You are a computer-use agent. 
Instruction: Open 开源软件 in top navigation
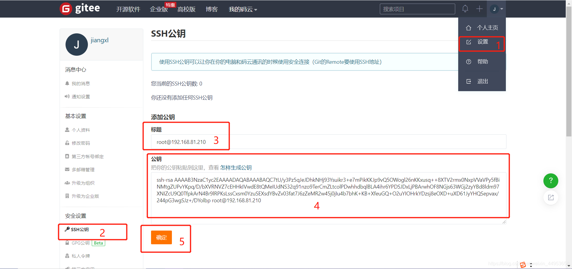[128, 9]
